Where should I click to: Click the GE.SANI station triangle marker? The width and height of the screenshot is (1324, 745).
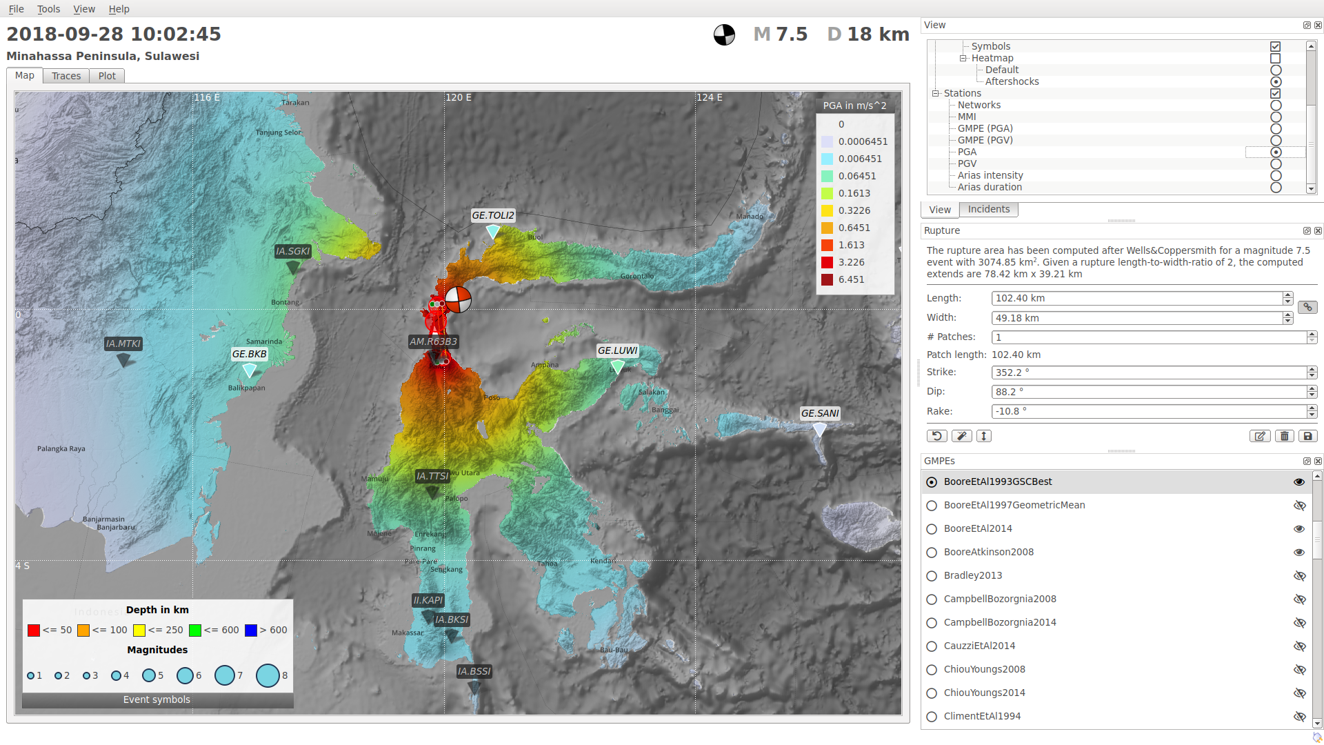click(x=819, y=430)
